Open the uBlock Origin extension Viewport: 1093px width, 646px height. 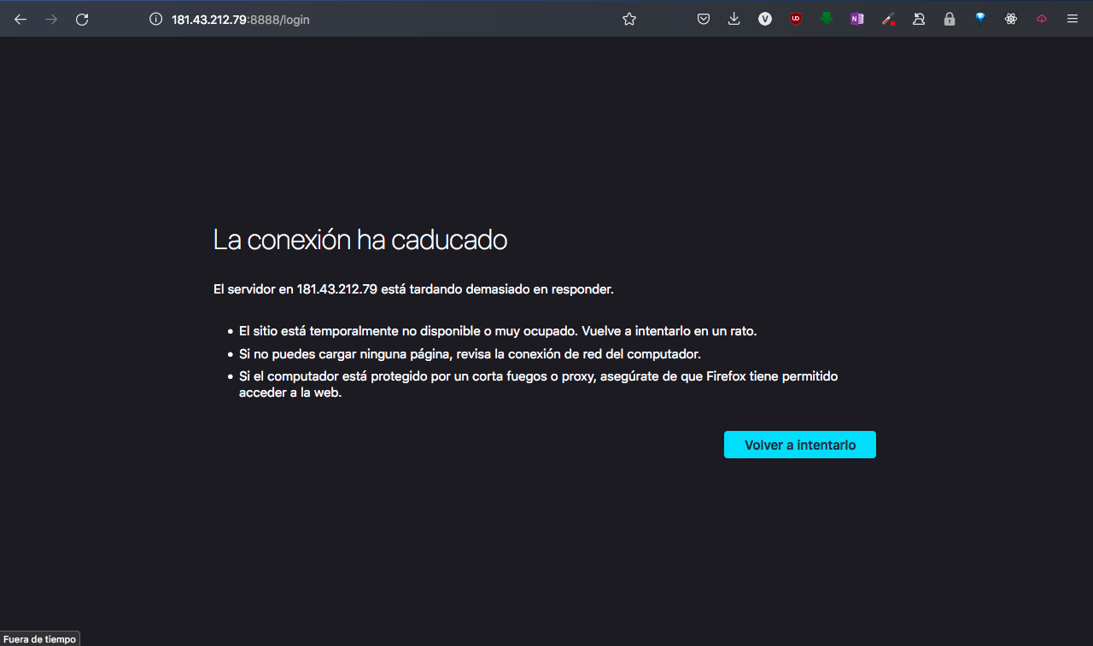[796, 19]
